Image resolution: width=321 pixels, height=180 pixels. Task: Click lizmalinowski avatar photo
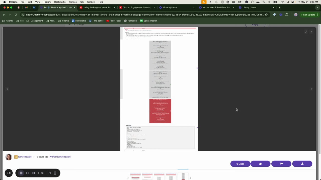click(9, 157)
